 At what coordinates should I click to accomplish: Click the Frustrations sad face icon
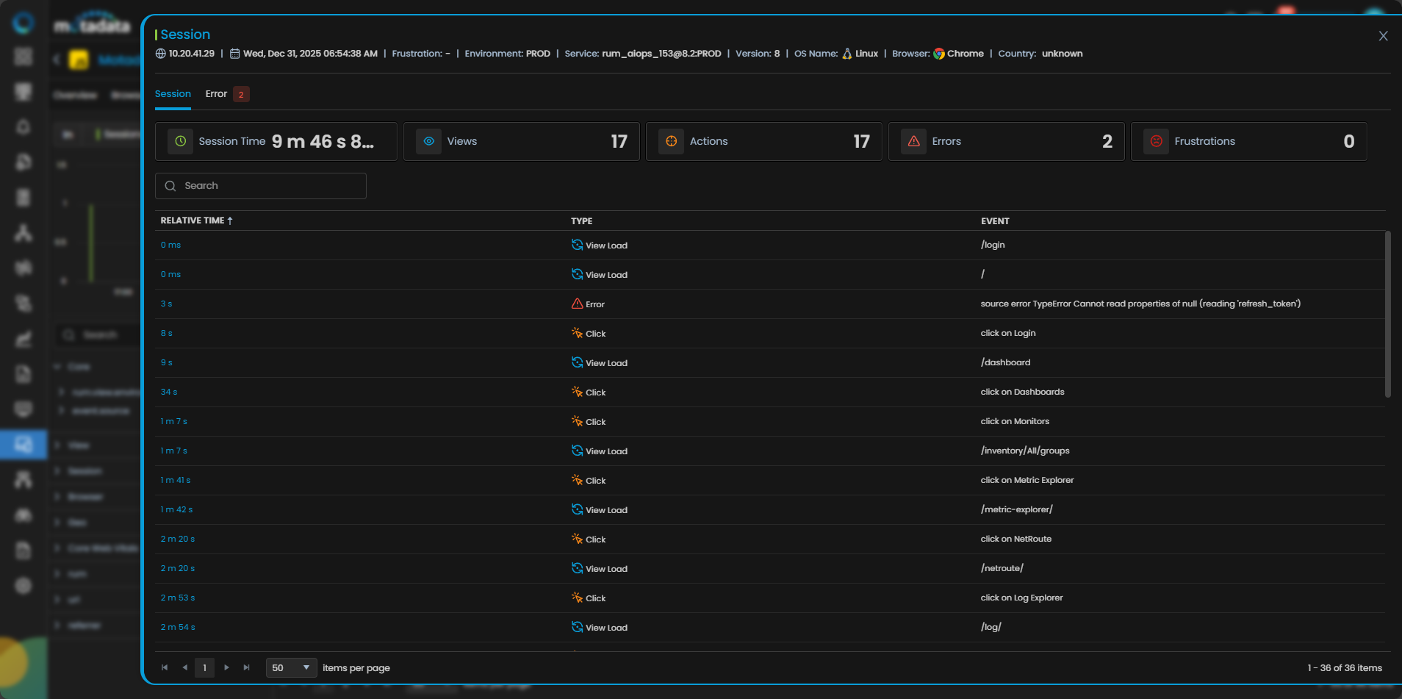point(1157,141)
